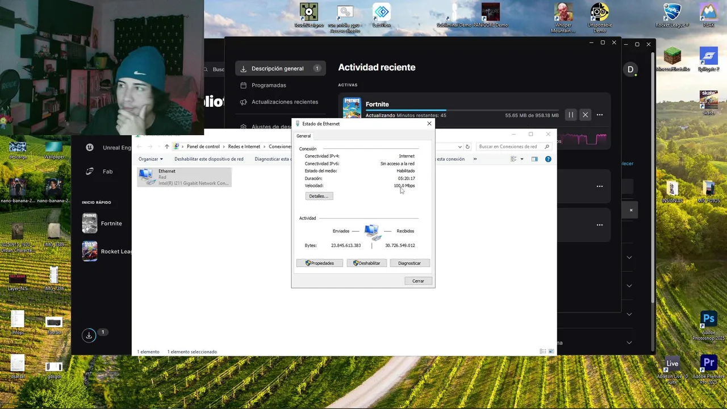Click refresh button in Explorer address bar
Image resolution: width=727 pixels, height=409 pixels.
point(467,147)
